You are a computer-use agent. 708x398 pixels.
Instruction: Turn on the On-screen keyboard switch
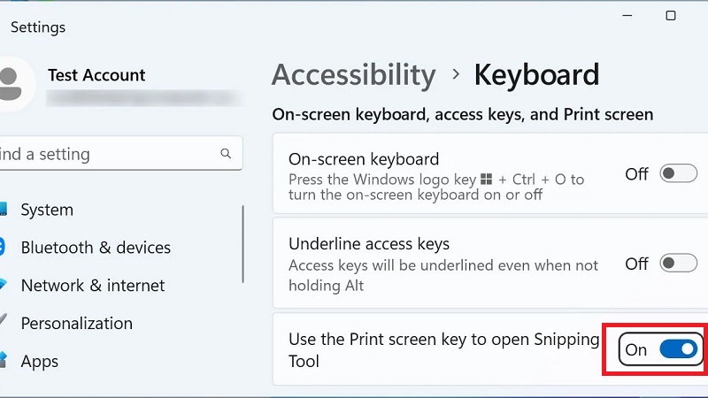click(679, 174)
